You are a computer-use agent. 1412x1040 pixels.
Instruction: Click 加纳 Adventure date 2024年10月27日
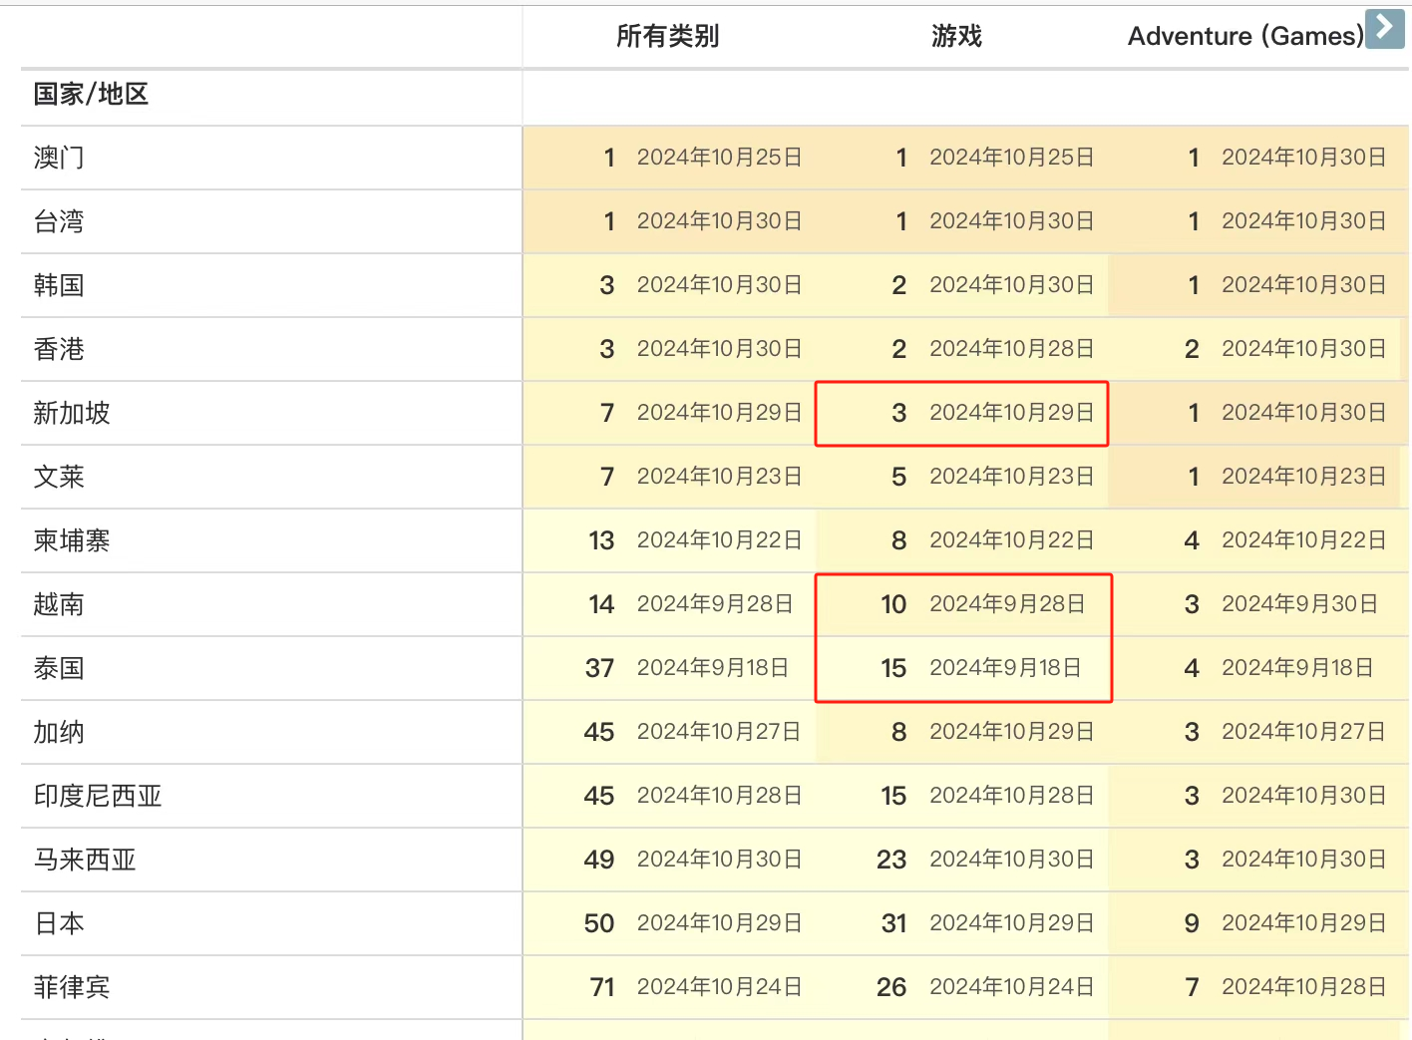[1303, 732]
